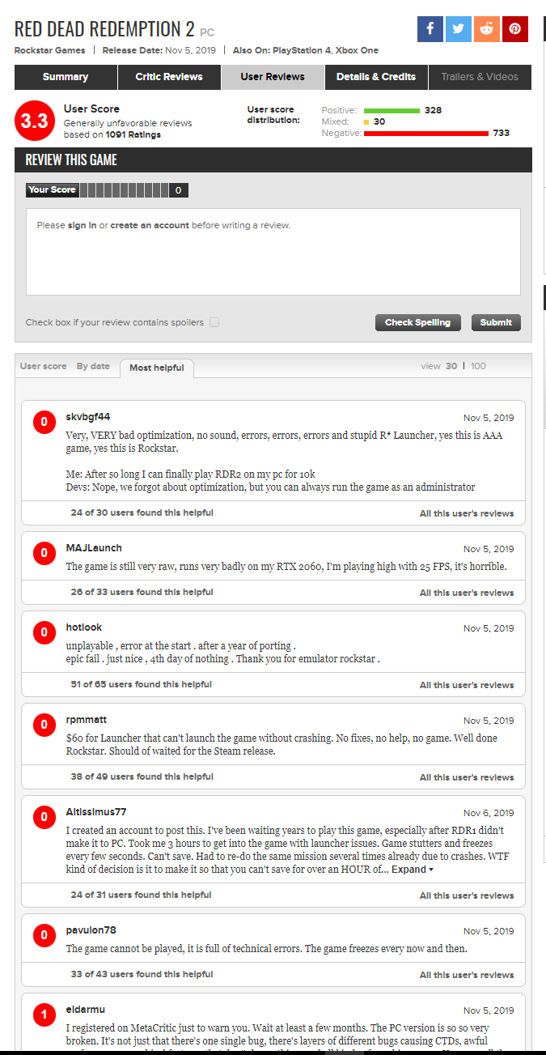Open the Rockstar Games developer link
The width and height of the screenshot is (546, 1055).
49,50
